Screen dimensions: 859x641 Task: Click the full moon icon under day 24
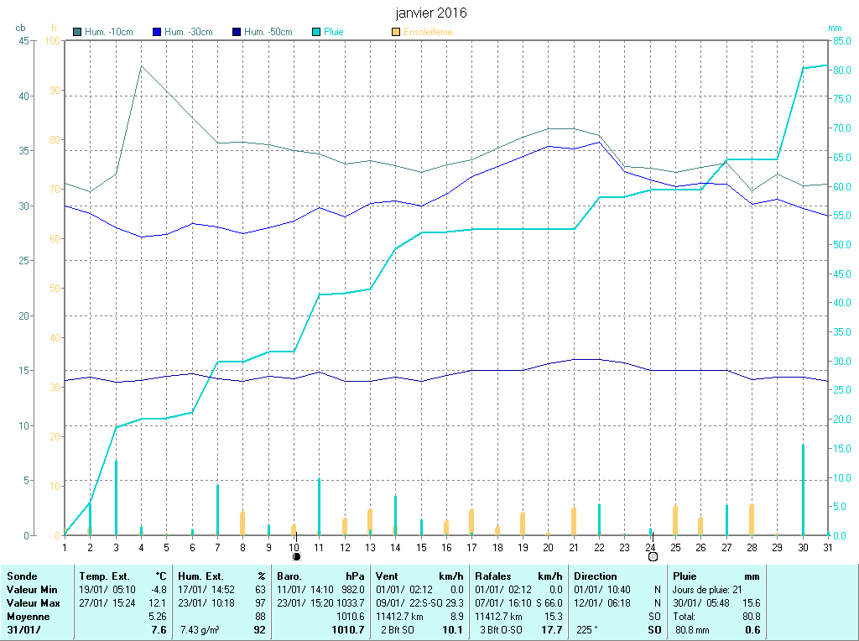(652, 556)
